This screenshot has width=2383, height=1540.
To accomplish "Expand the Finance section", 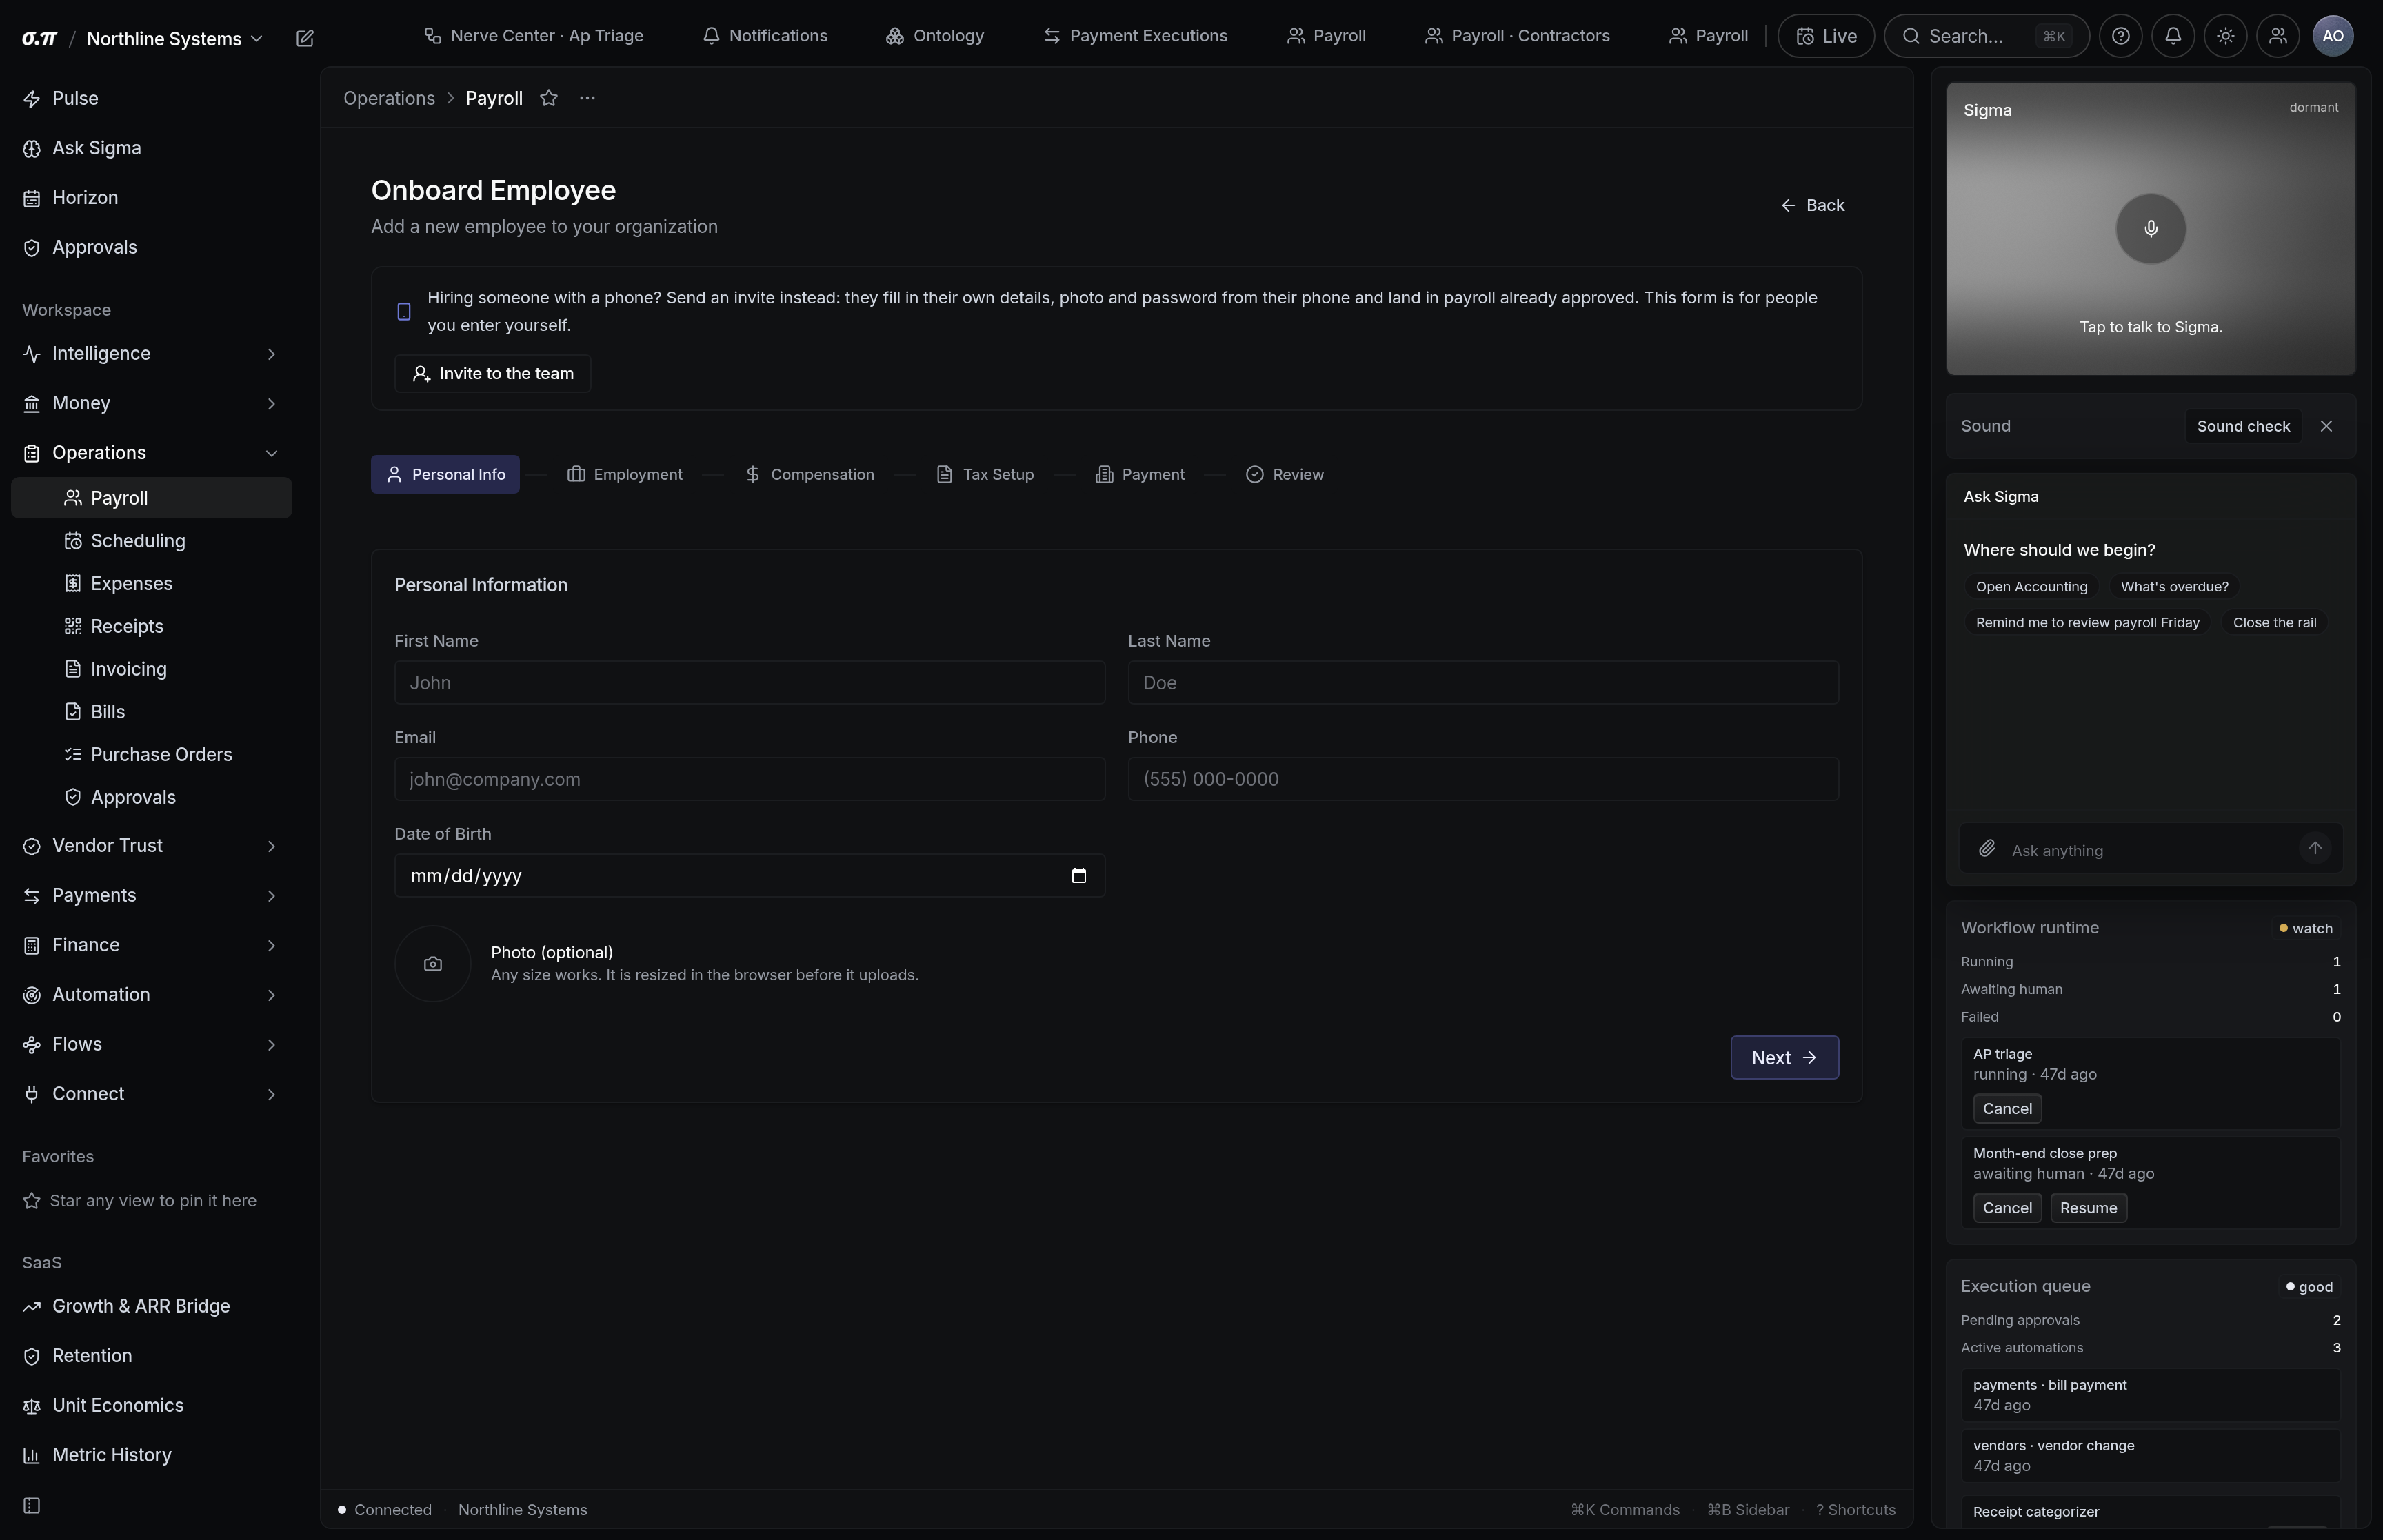I will [151, 945].
